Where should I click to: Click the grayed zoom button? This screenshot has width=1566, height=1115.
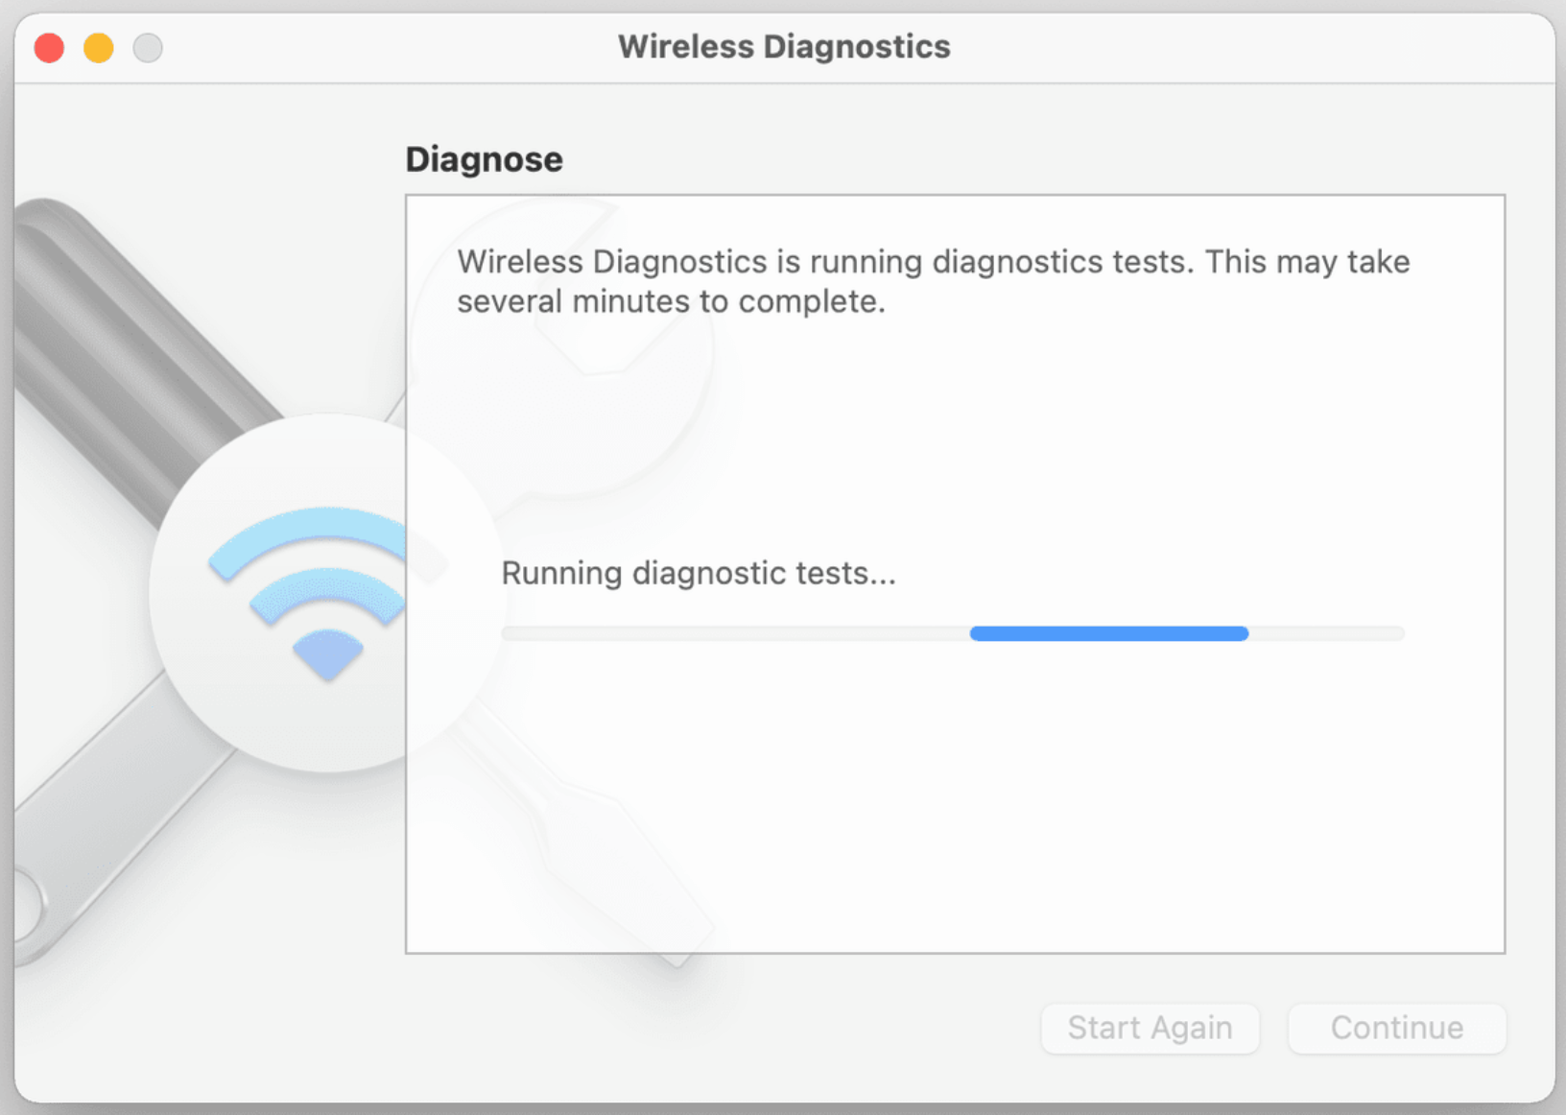[x=148, y=47]
